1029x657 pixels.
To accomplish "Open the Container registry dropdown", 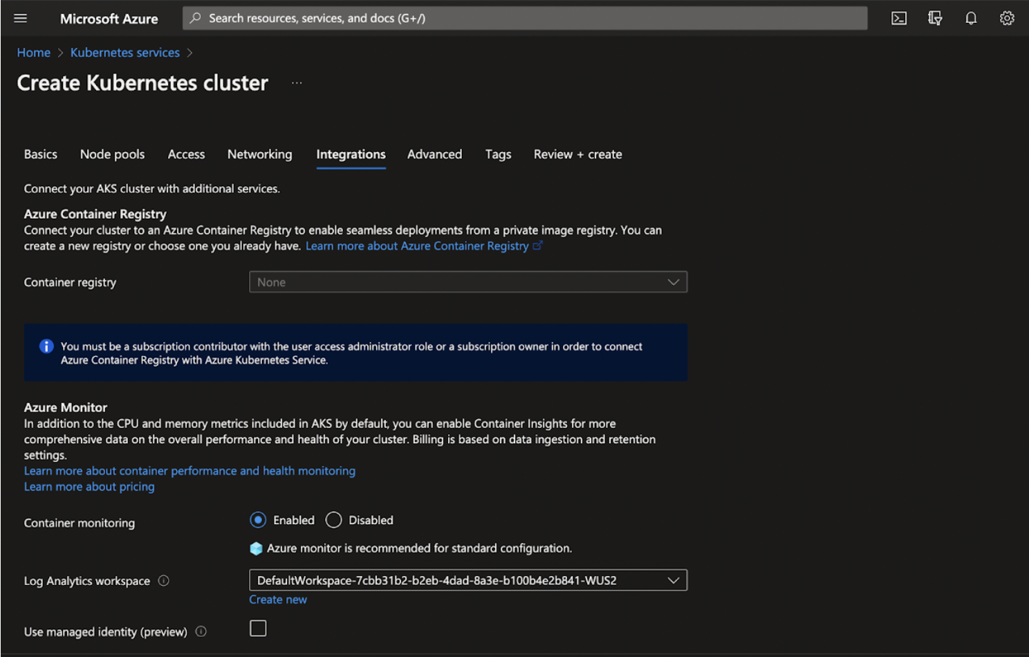I will (468, 282).
